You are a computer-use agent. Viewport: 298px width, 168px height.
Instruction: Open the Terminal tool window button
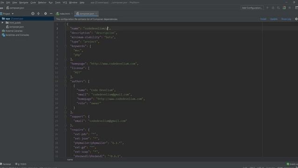6,164
